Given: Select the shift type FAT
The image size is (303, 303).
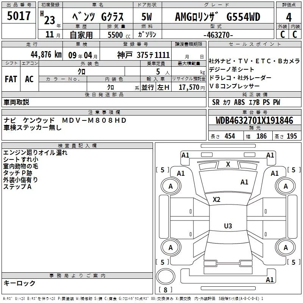Looking at the screenshot, I should [x=11, y=79].
